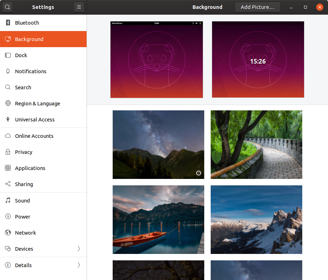The width and height of the screenshot is (328, 280).
Task: Open the Sound panel
Action: [x=43, y=200]
